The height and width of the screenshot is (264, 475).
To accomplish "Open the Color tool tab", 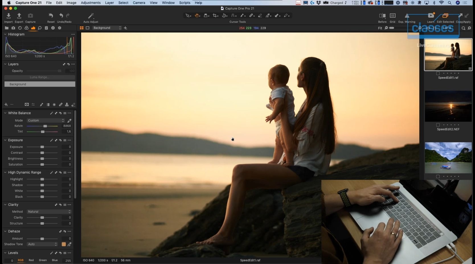I will 26,28.
